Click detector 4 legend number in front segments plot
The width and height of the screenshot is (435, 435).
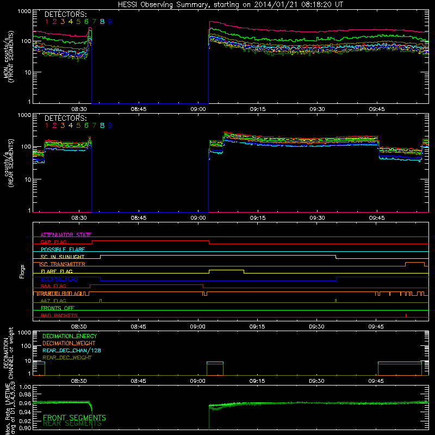click(x=71, y=22)
